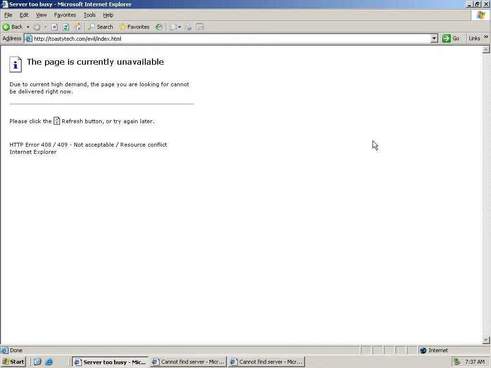Viewport: 491px width, 368px height.
Task: Open the Tools menu
Action: pyautogui.click(x=89, y=15)
